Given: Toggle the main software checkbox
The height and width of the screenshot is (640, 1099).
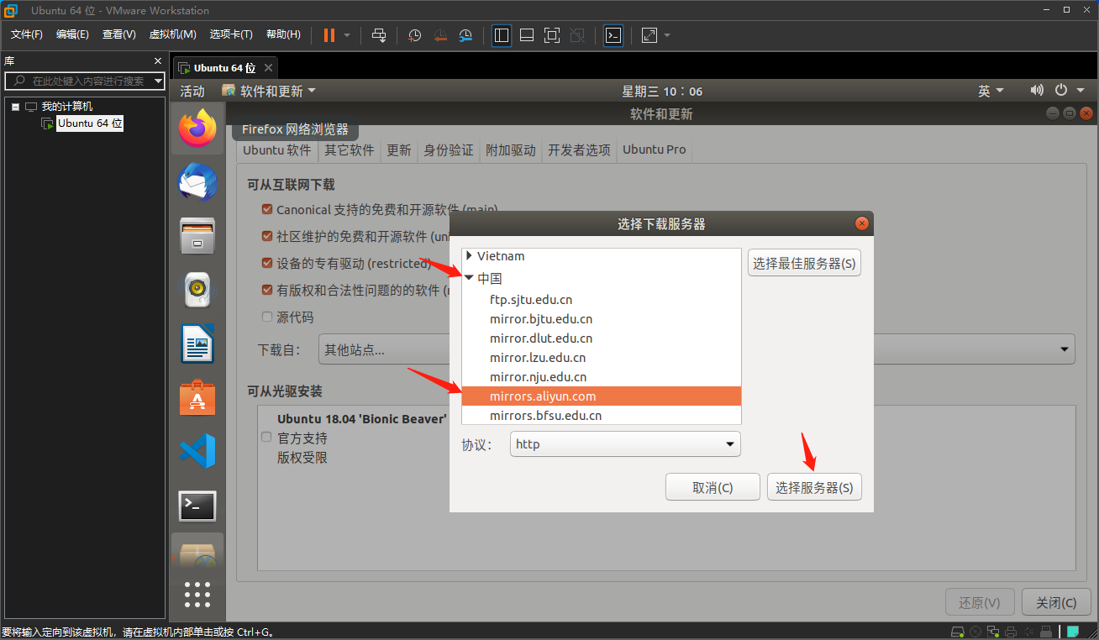Looking at the screenshot, I should pos(267,209).
